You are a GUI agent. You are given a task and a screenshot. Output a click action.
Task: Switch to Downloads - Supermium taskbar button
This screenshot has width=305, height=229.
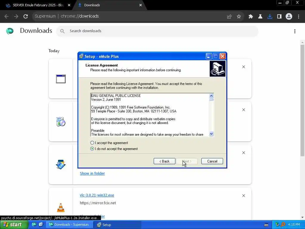pyautogui.click(x=69, y=225)
